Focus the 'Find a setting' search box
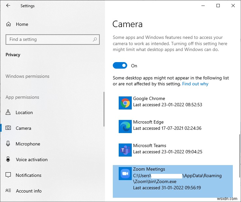This screenshot has height=202, width=241. [x=53, y=40]
